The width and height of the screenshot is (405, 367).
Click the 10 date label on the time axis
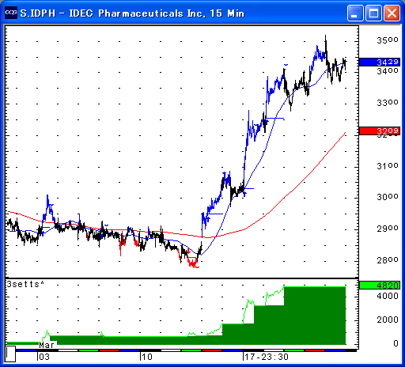click(146, 357)
